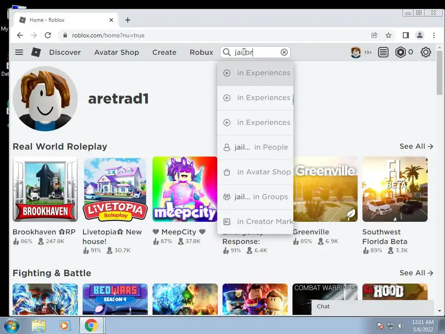
Task: Open the Robux menu item
Action: (x=201, y=52)
